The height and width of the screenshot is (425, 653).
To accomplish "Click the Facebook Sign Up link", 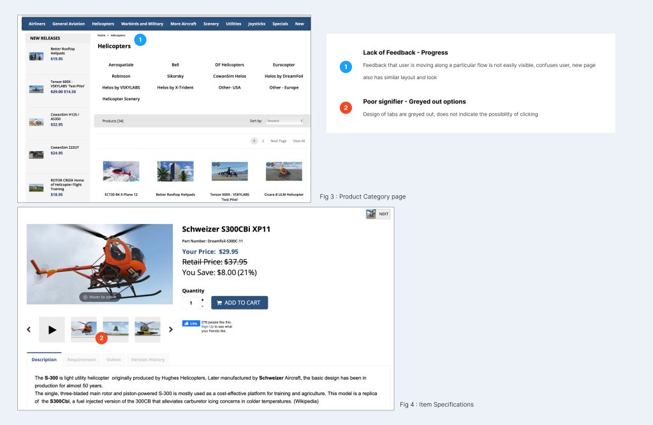I will 207,327.
